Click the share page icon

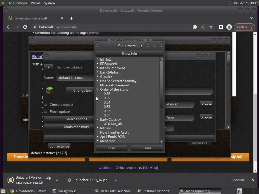[x=203, y=27]
